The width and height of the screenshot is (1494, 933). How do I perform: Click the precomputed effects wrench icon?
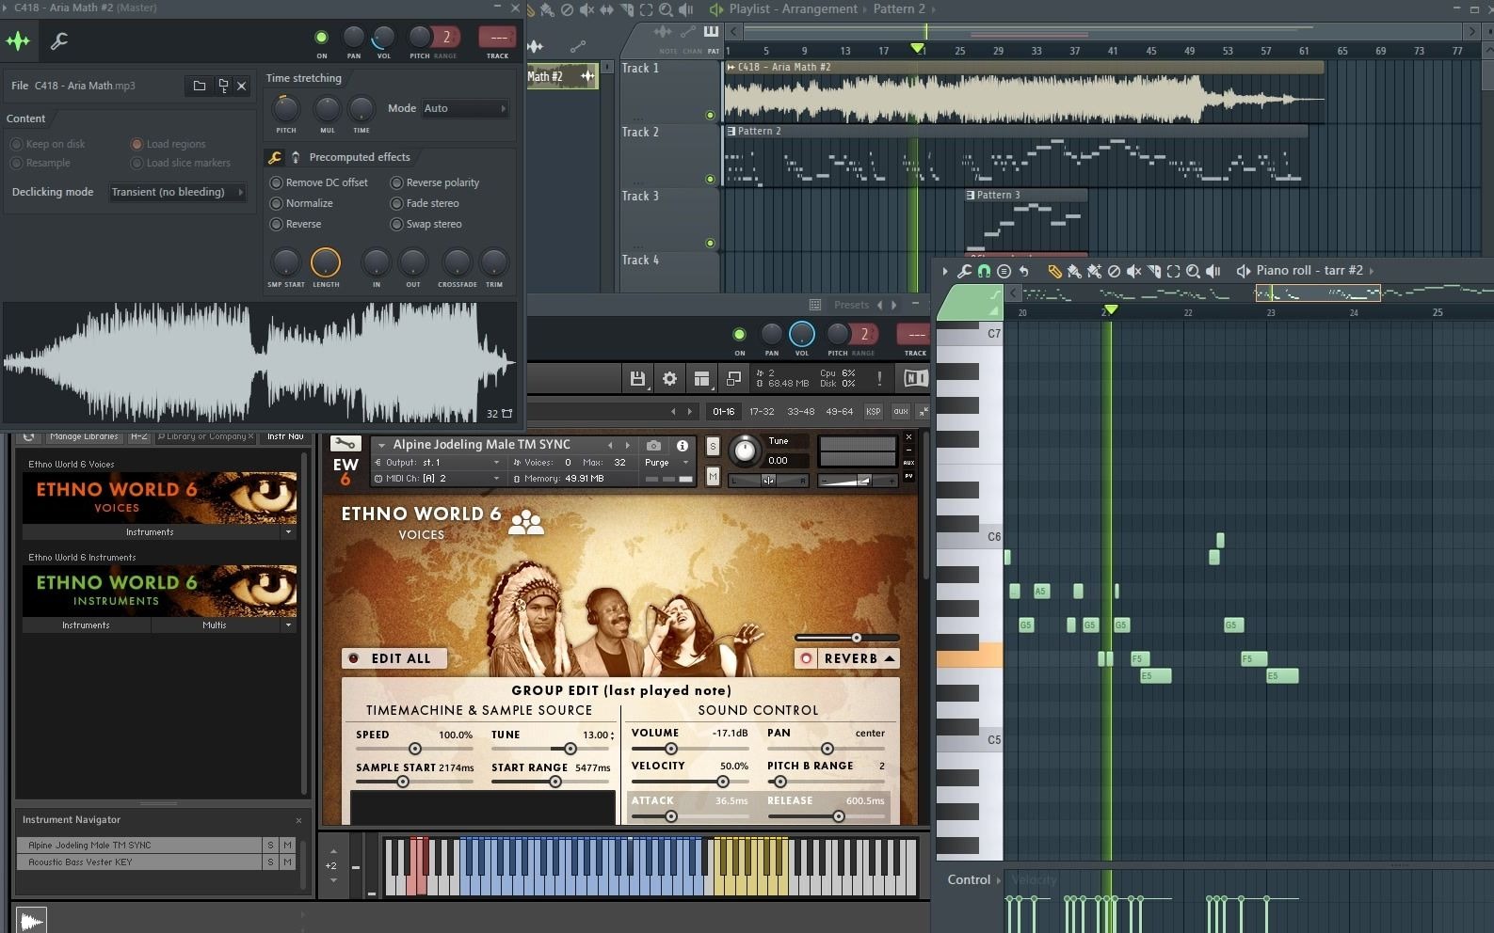click(x=275, y=157)
